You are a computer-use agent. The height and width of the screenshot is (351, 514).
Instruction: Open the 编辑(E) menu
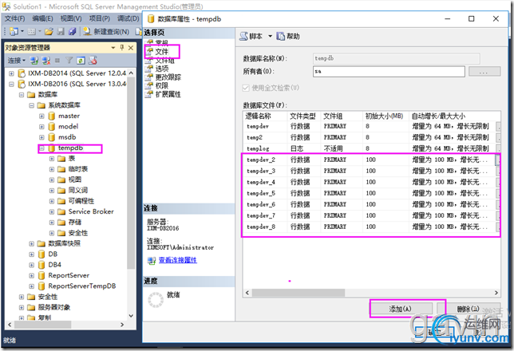[42, 18]
